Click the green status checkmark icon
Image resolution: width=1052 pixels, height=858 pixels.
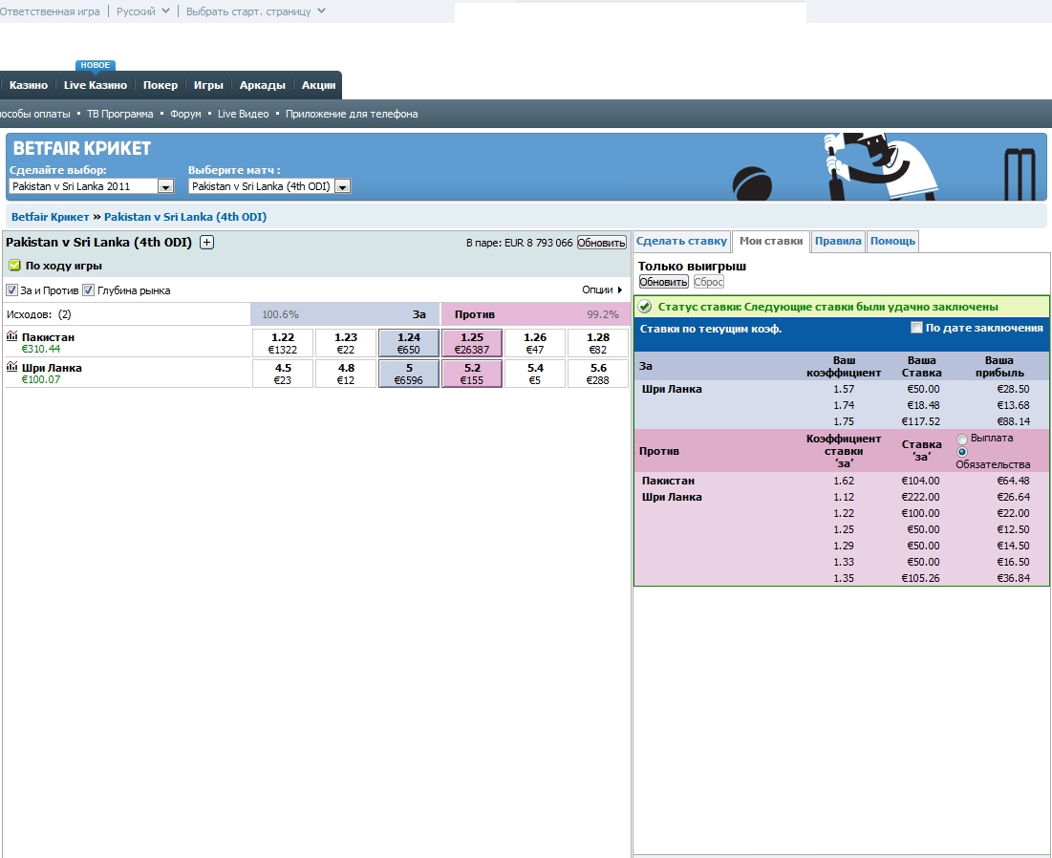click(645, 307)
